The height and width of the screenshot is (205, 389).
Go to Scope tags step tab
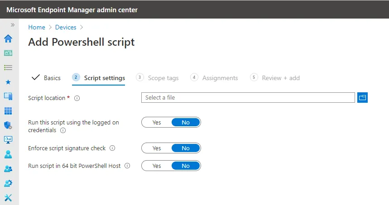pyautogui.click(x=157, y=78)
